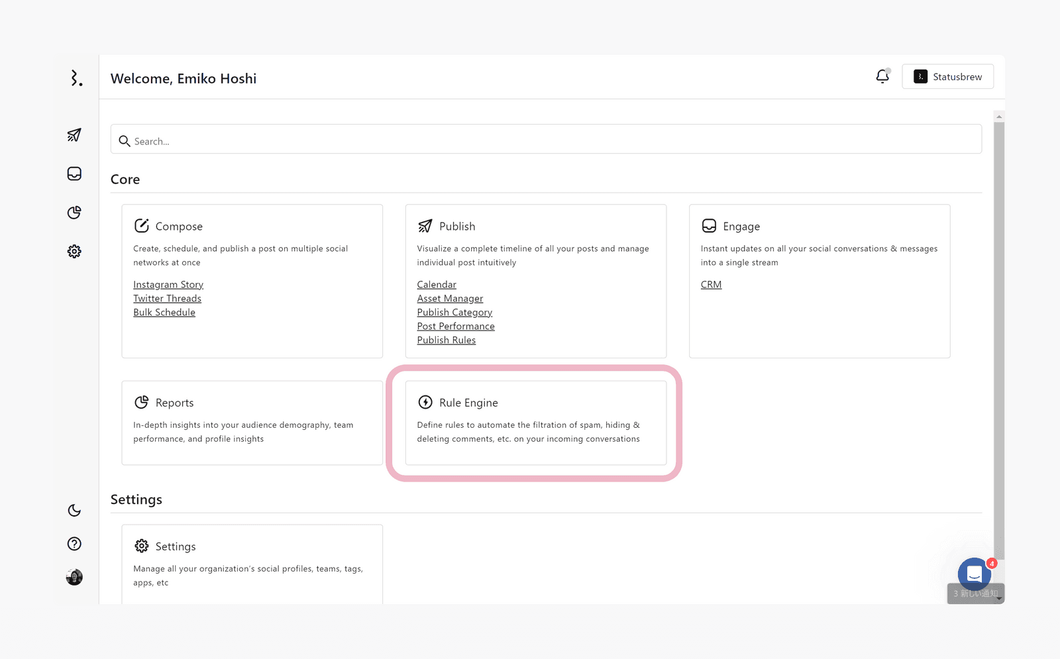
Task: Open the CRM link under Engage
Action: point(711,285)
